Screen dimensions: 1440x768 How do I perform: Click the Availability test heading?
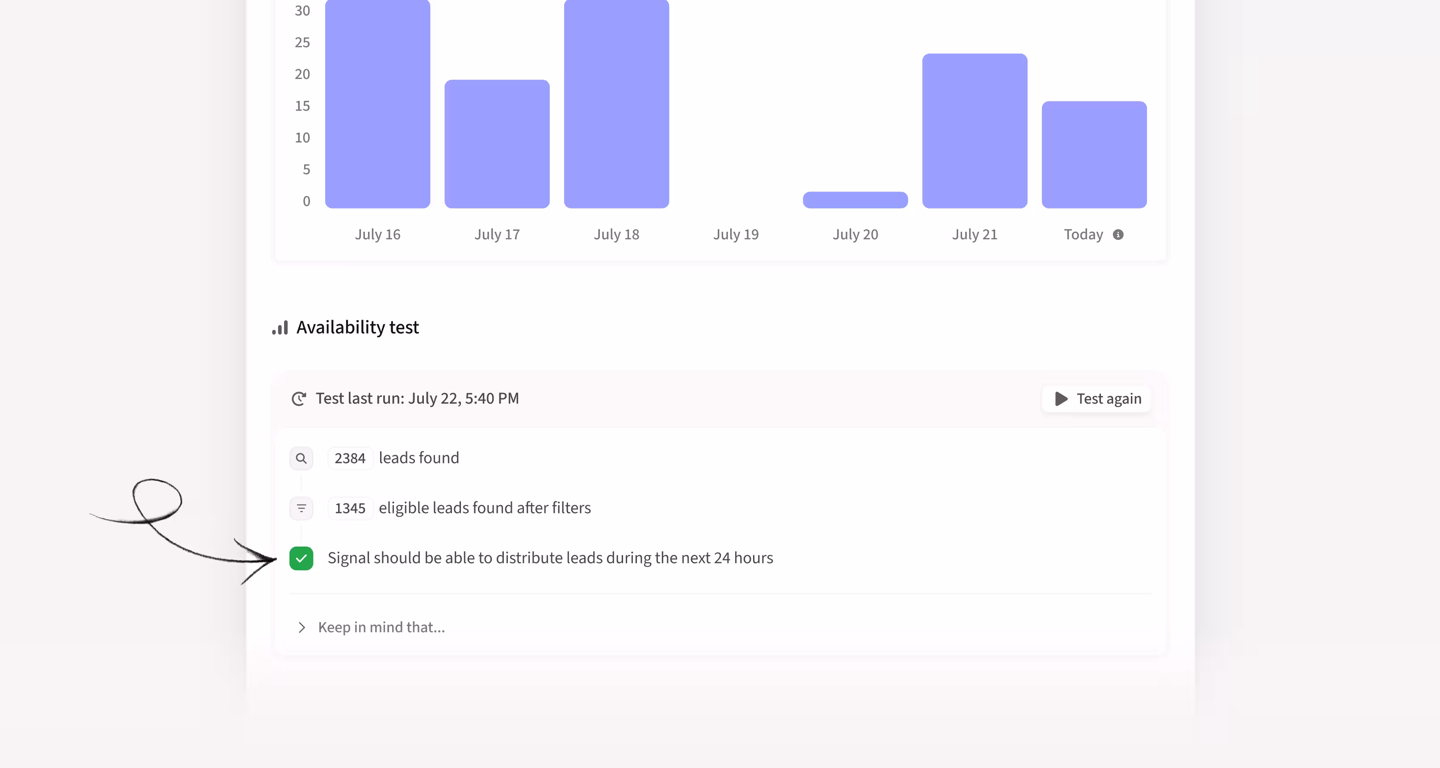pos(357,328)
